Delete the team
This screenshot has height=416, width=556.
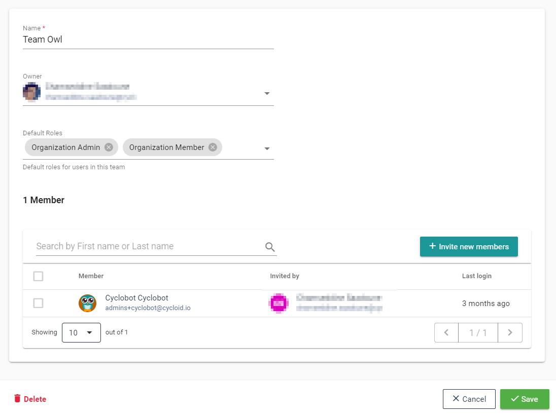[30, 399]
